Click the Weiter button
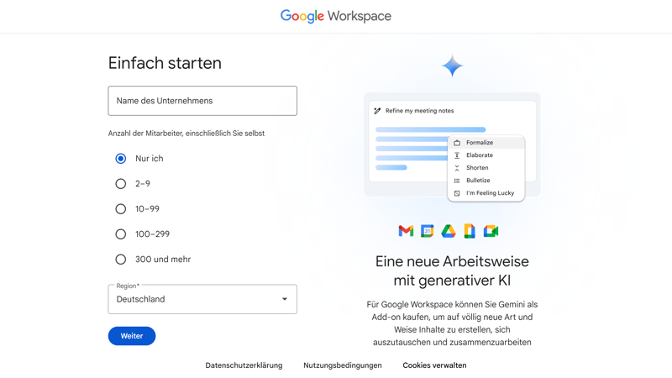 pyautogui.click(x=132, y=336)
